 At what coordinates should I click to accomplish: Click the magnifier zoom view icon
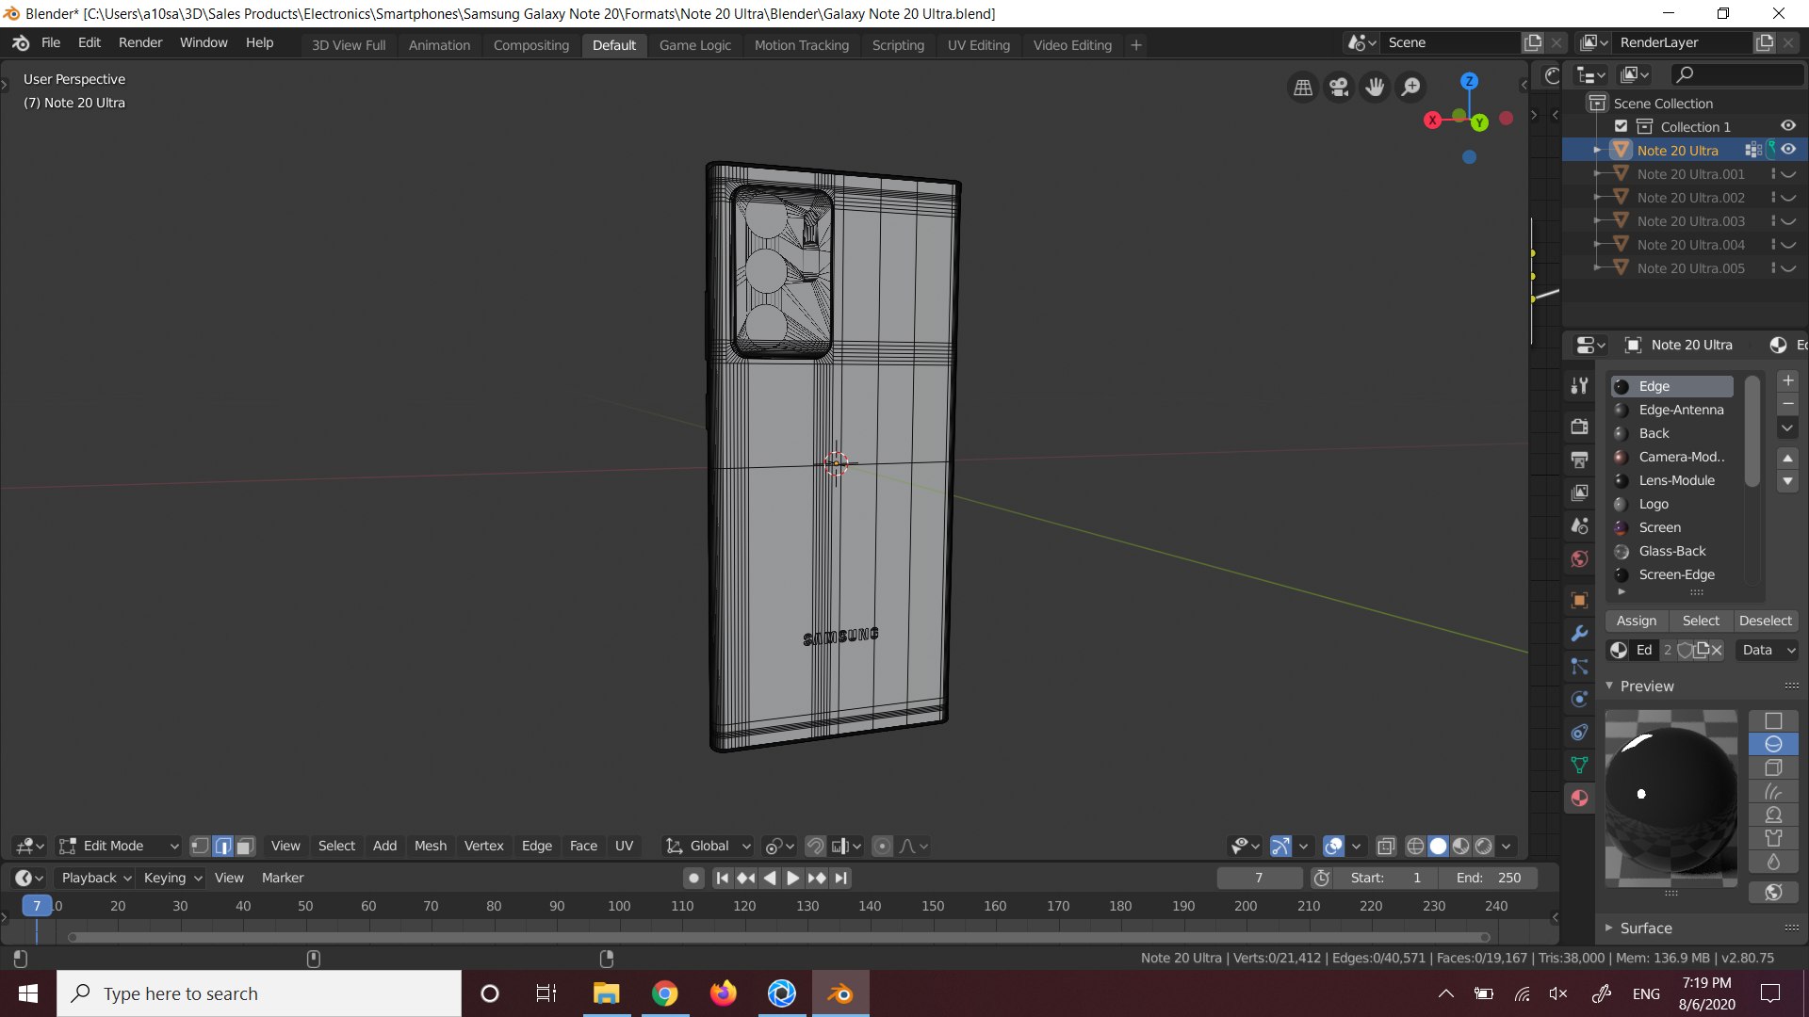pyautogui.click(x=1410, y=88)
